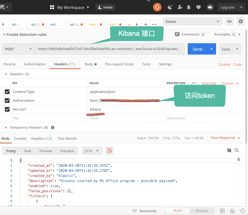
Task: Open tab options three-dots menu
Action: click(154, 24)
